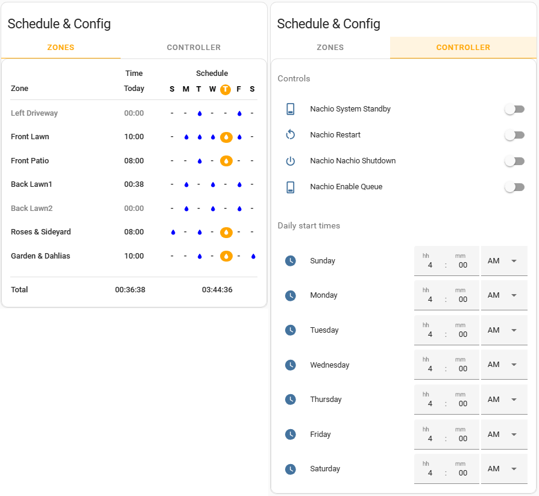Click the orange Tuesday indicator in the schedule header
The height and width of the screenshot is (496, 539).
[226, 89]
